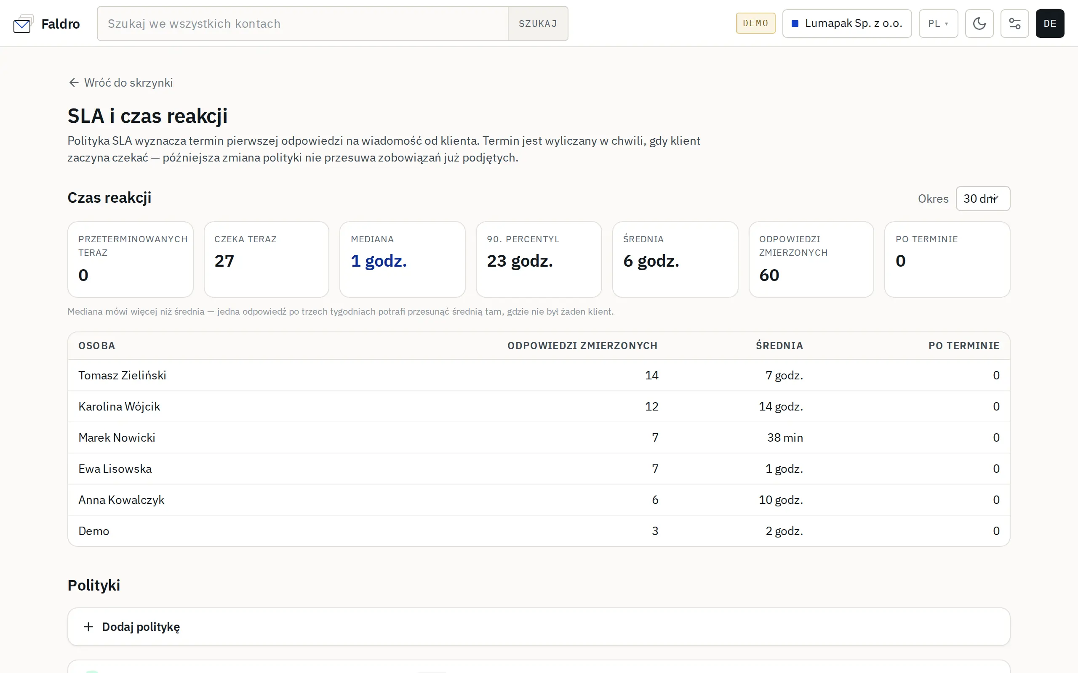Click Karolina Wójcik's '14 godz.' average
Viewport: 1078px width, 673px height.
tap(781, 407)
